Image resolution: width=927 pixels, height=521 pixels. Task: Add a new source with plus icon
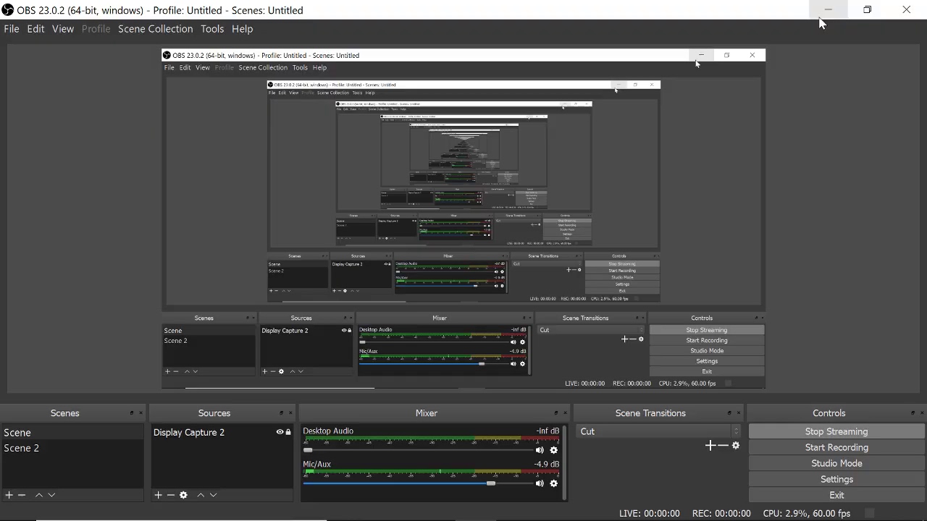[159, 495]
